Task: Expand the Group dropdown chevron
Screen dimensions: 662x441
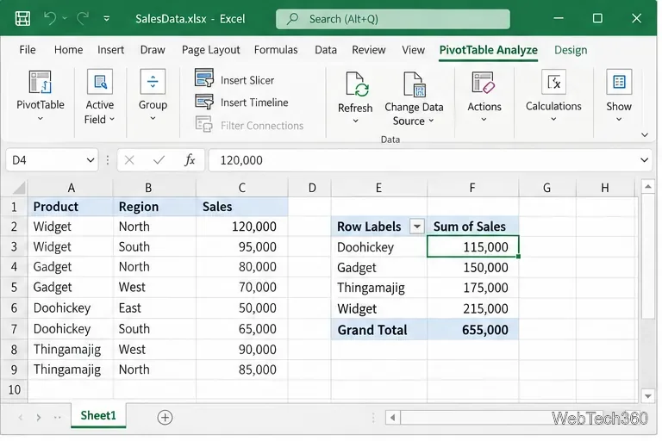Action: pos(153,119)
